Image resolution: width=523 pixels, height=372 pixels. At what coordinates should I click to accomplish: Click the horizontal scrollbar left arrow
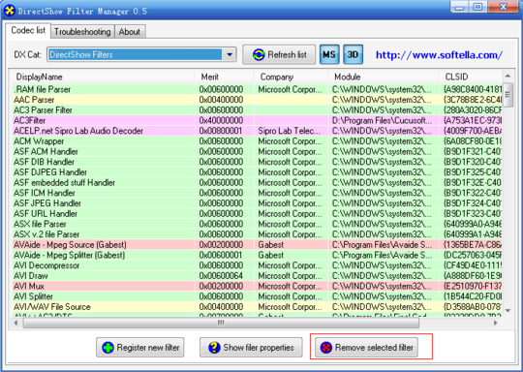click(x=15, y=323)
